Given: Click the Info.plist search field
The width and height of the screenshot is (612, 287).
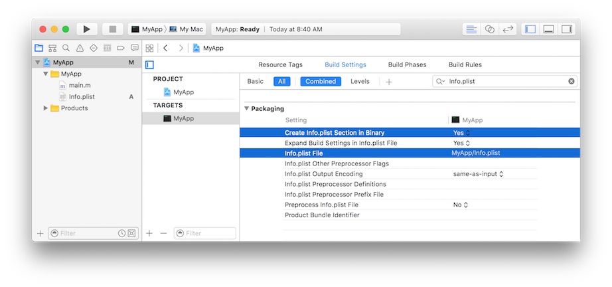Looking at the screenshot, I should (x=504, y=82).
